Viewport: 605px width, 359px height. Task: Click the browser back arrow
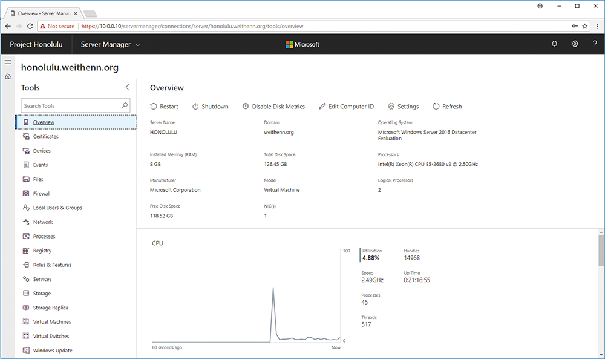pyautogui.click(x=8, y=26)
